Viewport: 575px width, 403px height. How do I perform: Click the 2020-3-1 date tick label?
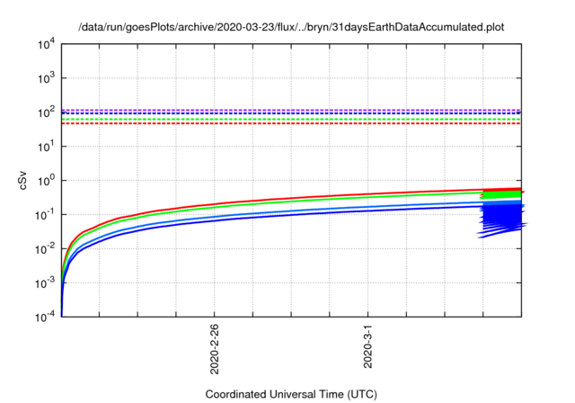(x=367, y=345)
